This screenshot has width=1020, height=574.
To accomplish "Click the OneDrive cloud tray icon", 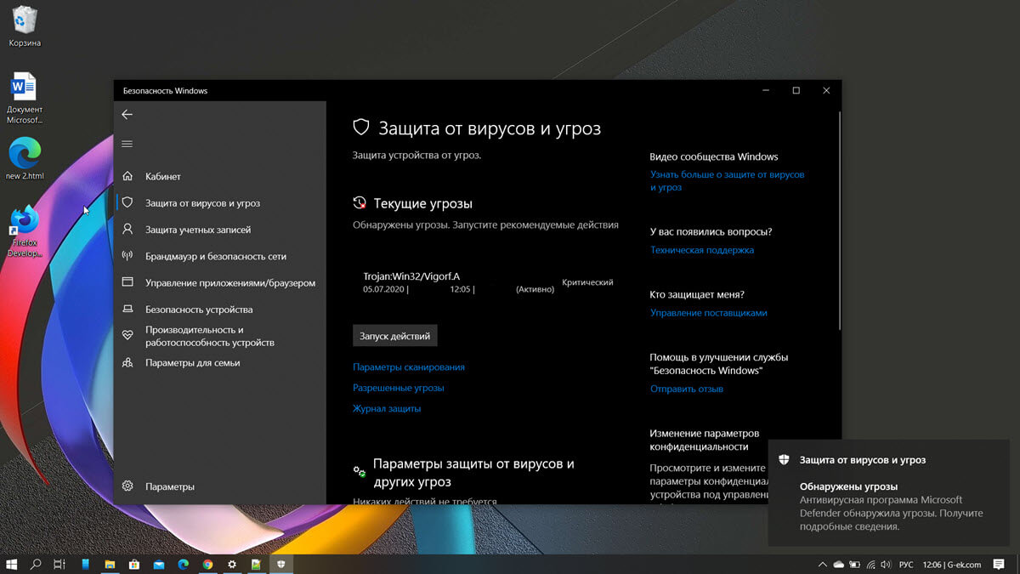I will coord(839,564).
